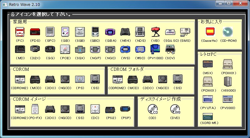Open the PYUTA computer icon
Screen dimensions: 250x138
208,99
